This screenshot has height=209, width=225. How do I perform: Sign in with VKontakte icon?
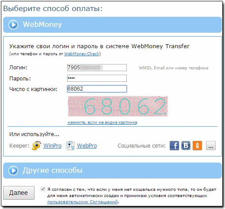[186, 145]
